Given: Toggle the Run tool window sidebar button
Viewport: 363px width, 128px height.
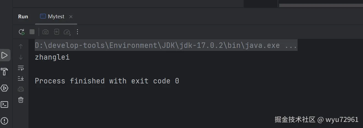Looking at the screenshot, I should click(x=5, y=56).
